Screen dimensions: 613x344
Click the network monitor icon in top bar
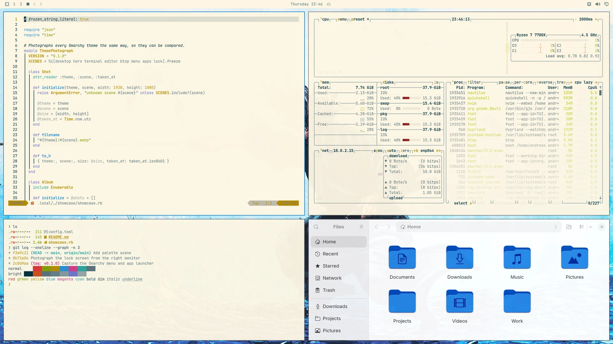click(x=606, y=4)
